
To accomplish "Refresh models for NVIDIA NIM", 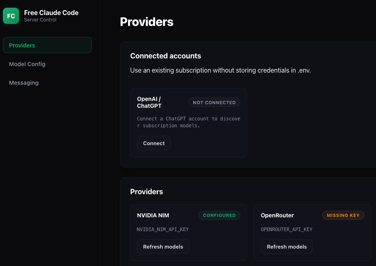I will [163, 247].
